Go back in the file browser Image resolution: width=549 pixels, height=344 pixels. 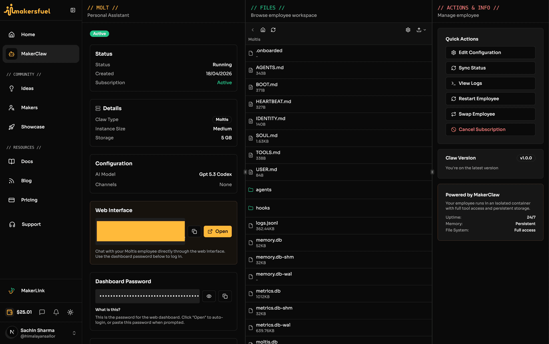coord(253,30)
